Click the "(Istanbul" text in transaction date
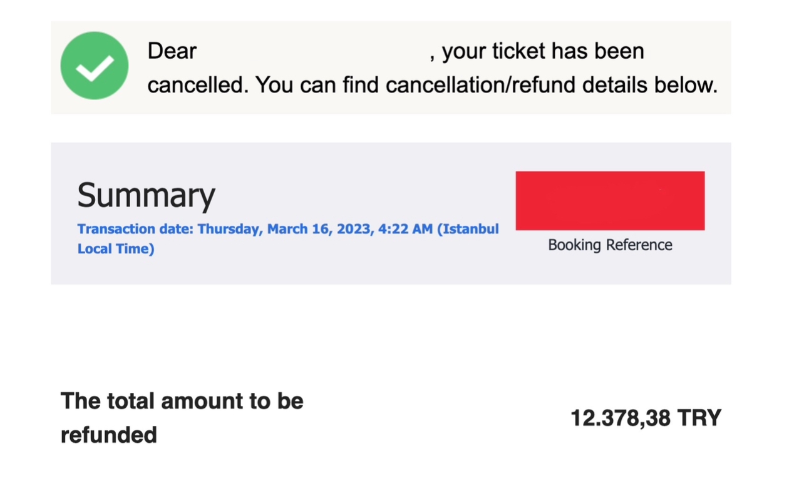 [x=468, y=229]
